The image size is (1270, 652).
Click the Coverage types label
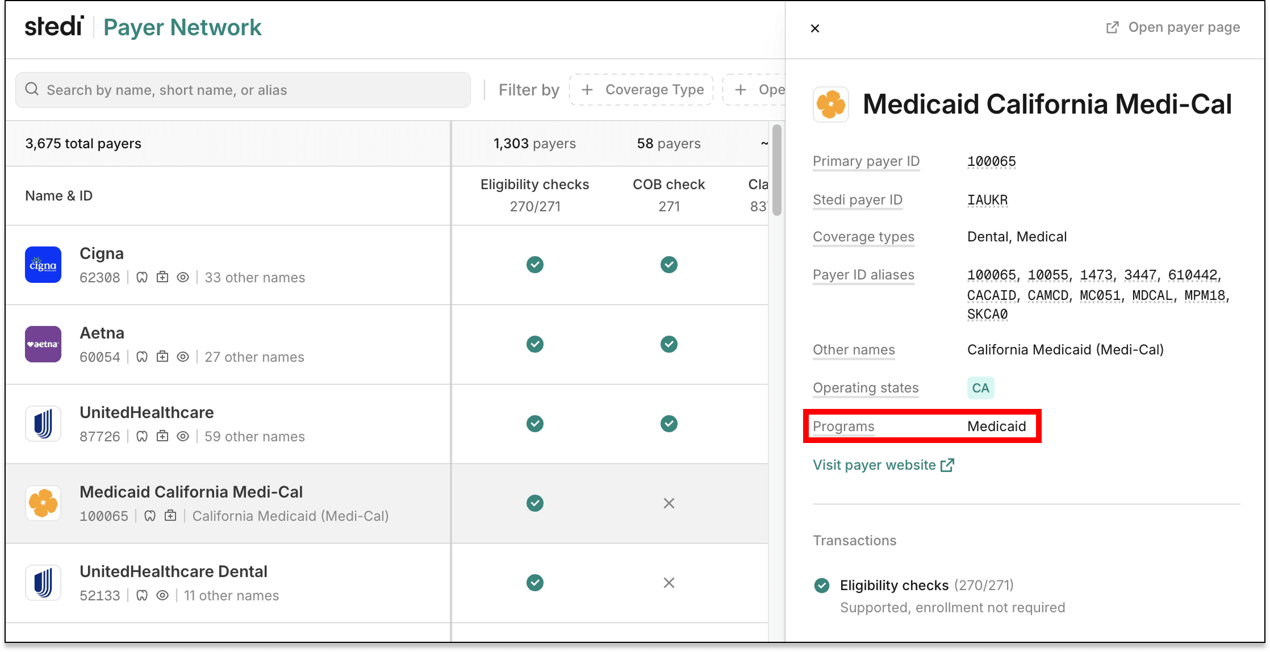coord(863,237)
